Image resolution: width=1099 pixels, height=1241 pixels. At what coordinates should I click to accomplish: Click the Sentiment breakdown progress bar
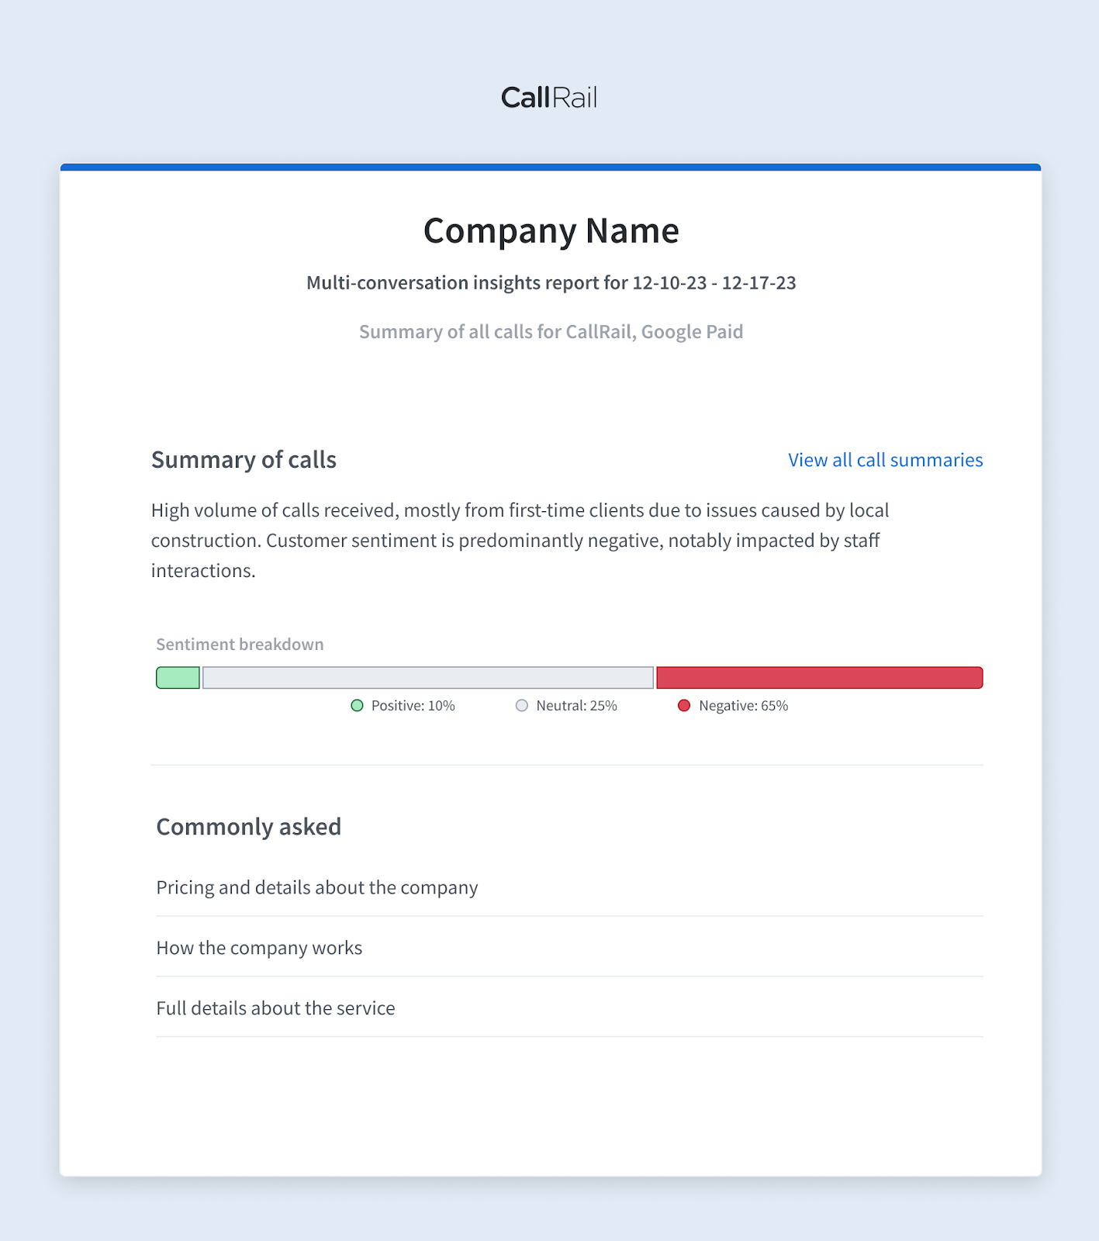[568, 677]
